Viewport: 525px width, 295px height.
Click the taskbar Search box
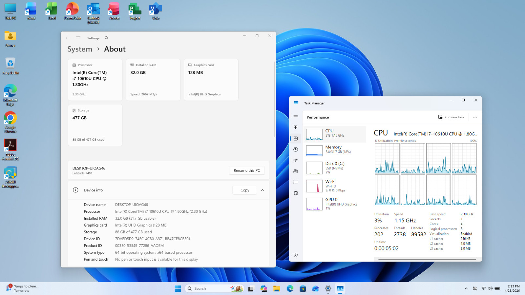[x=215, y=288]
